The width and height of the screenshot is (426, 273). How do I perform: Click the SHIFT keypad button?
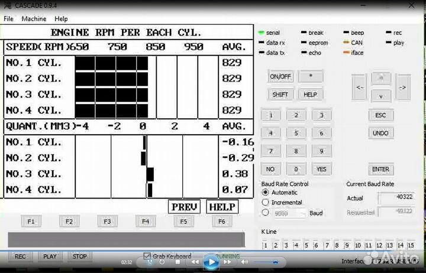[280, 95]
